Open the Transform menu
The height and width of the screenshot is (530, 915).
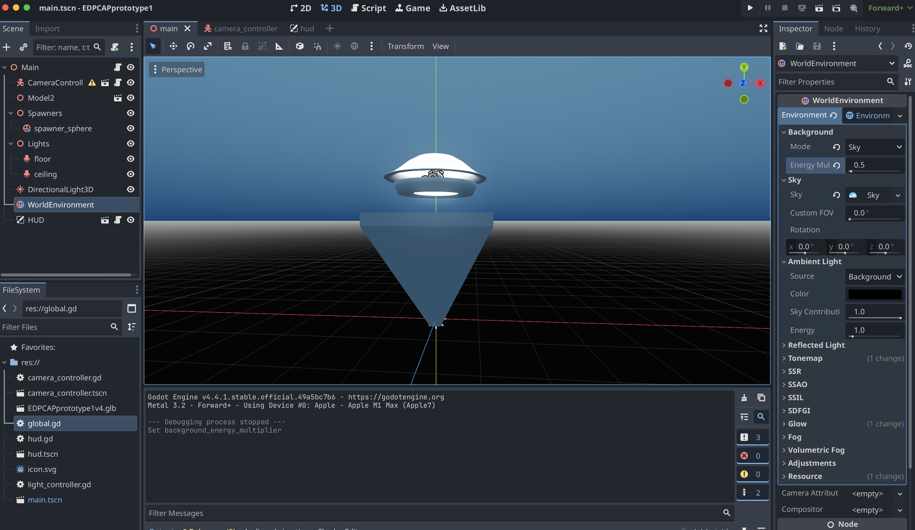pos(405,46)
